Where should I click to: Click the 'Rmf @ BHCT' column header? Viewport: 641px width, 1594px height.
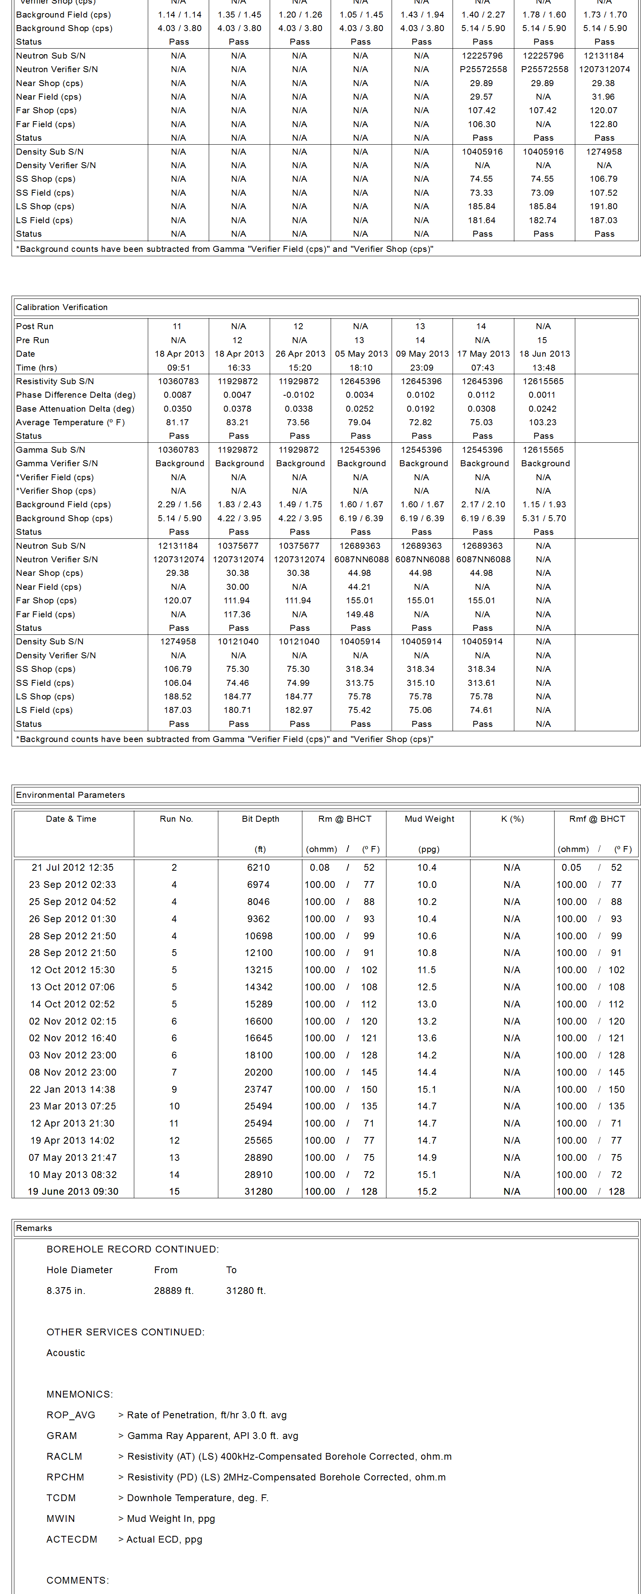[597, 819]
